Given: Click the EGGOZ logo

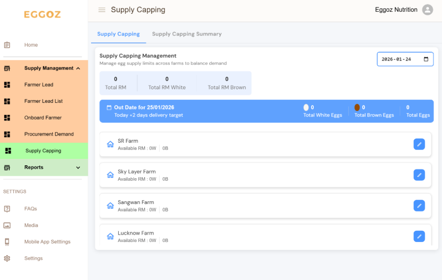Looking at the screenshot, I should [42, 15].
